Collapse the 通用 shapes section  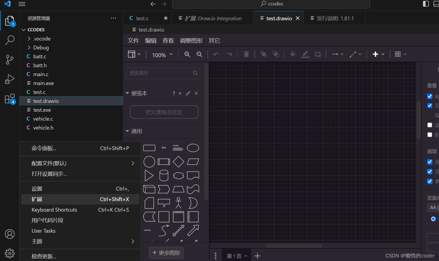(x=127, y=131)
